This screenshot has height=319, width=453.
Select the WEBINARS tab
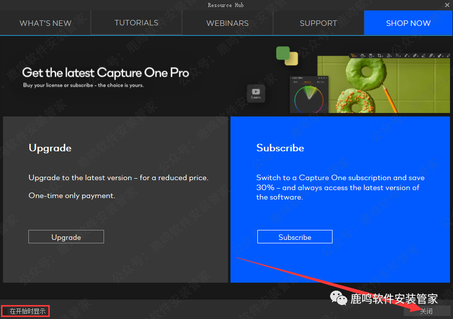pyautogui.click(x=227, y=23)
